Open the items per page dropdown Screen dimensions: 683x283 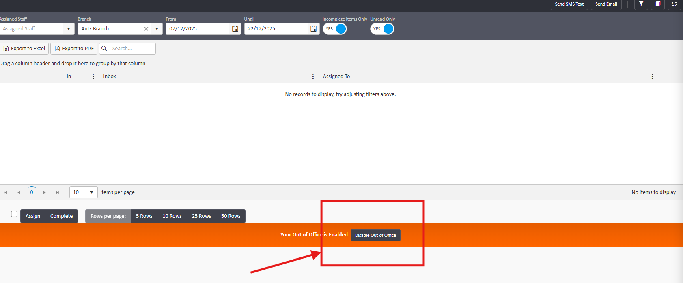[x=91, y=192]
